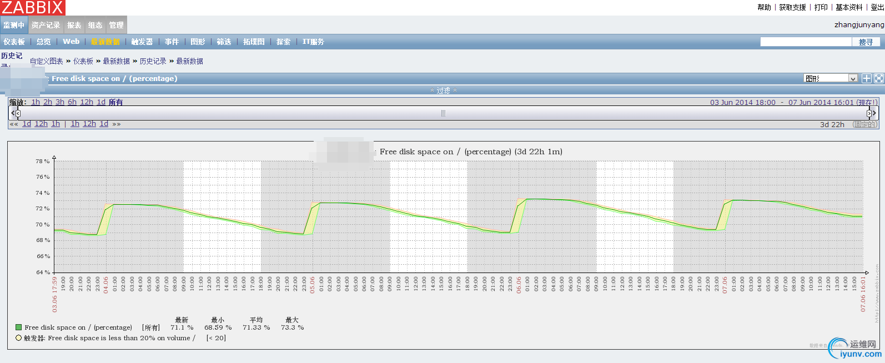Open the 组态 main menu

pyautogui.click(x=95, y=25)
